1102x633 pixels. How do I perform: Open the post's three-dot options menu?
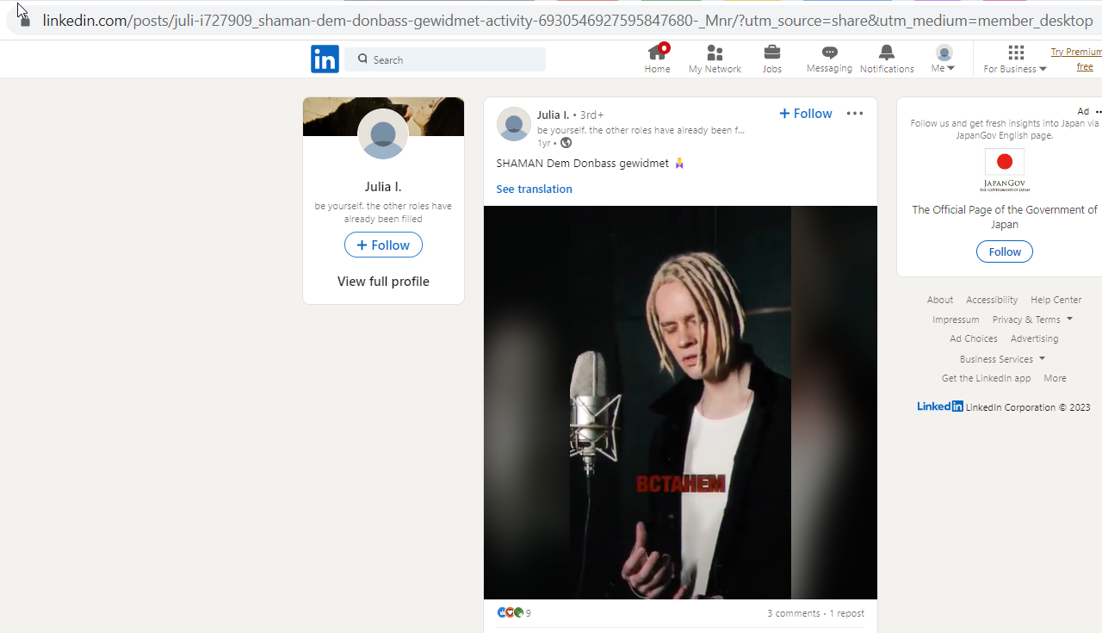854,114
